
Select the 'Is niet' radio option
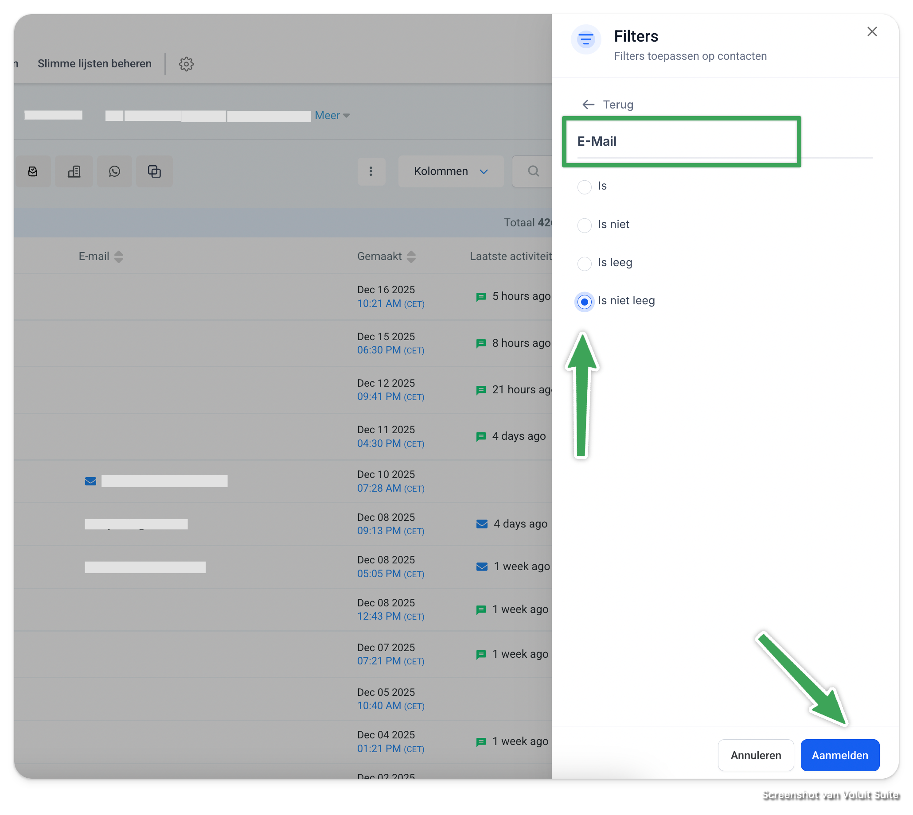[x=584, y=225]
